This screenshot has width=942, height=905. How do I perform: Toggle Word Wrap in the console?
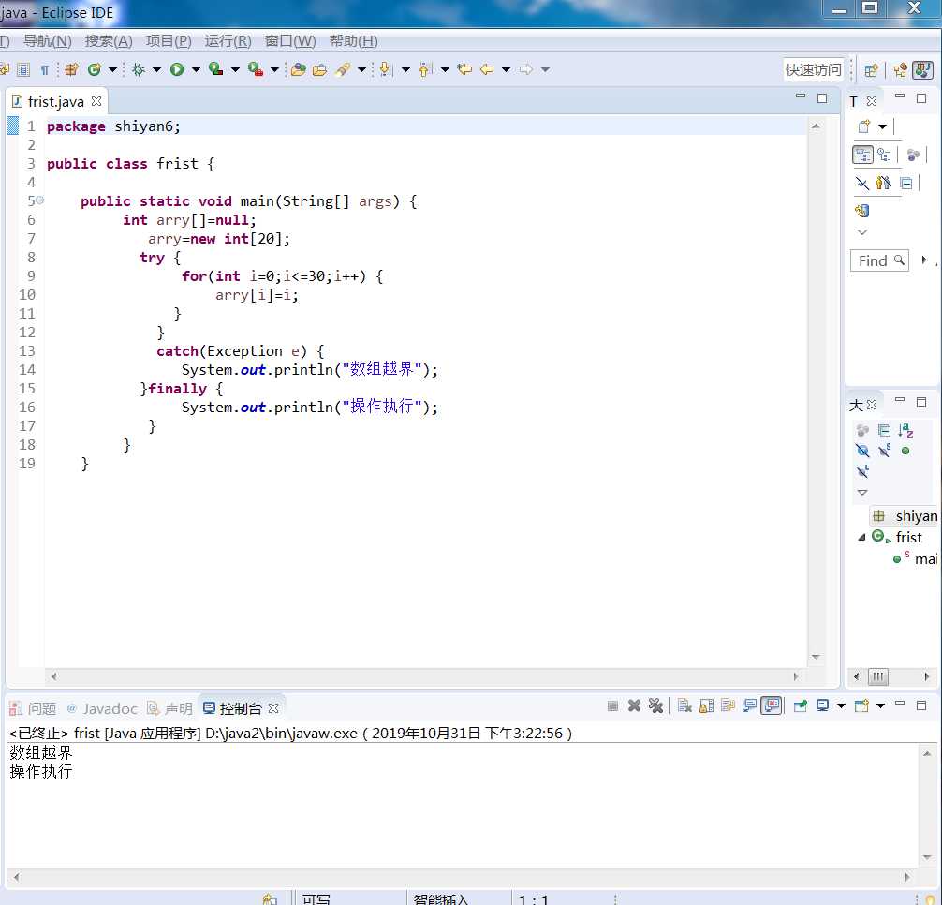(x=729, y=705)
